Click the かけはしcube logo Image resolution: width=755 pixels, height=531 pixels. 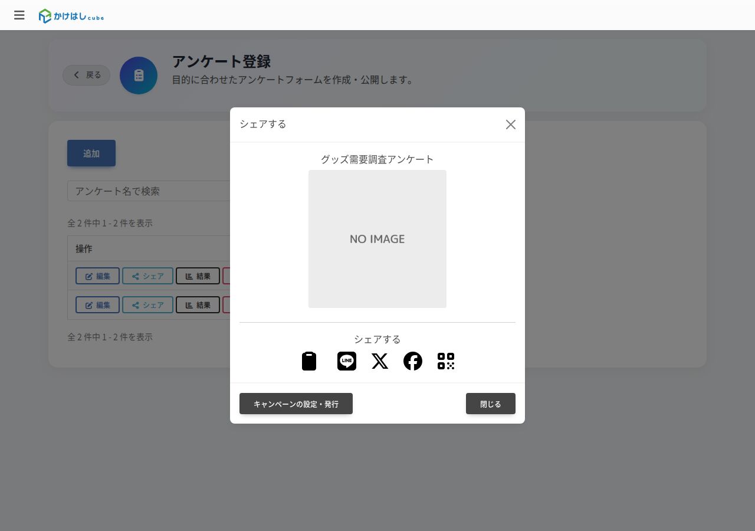click(x=71, y=16)
